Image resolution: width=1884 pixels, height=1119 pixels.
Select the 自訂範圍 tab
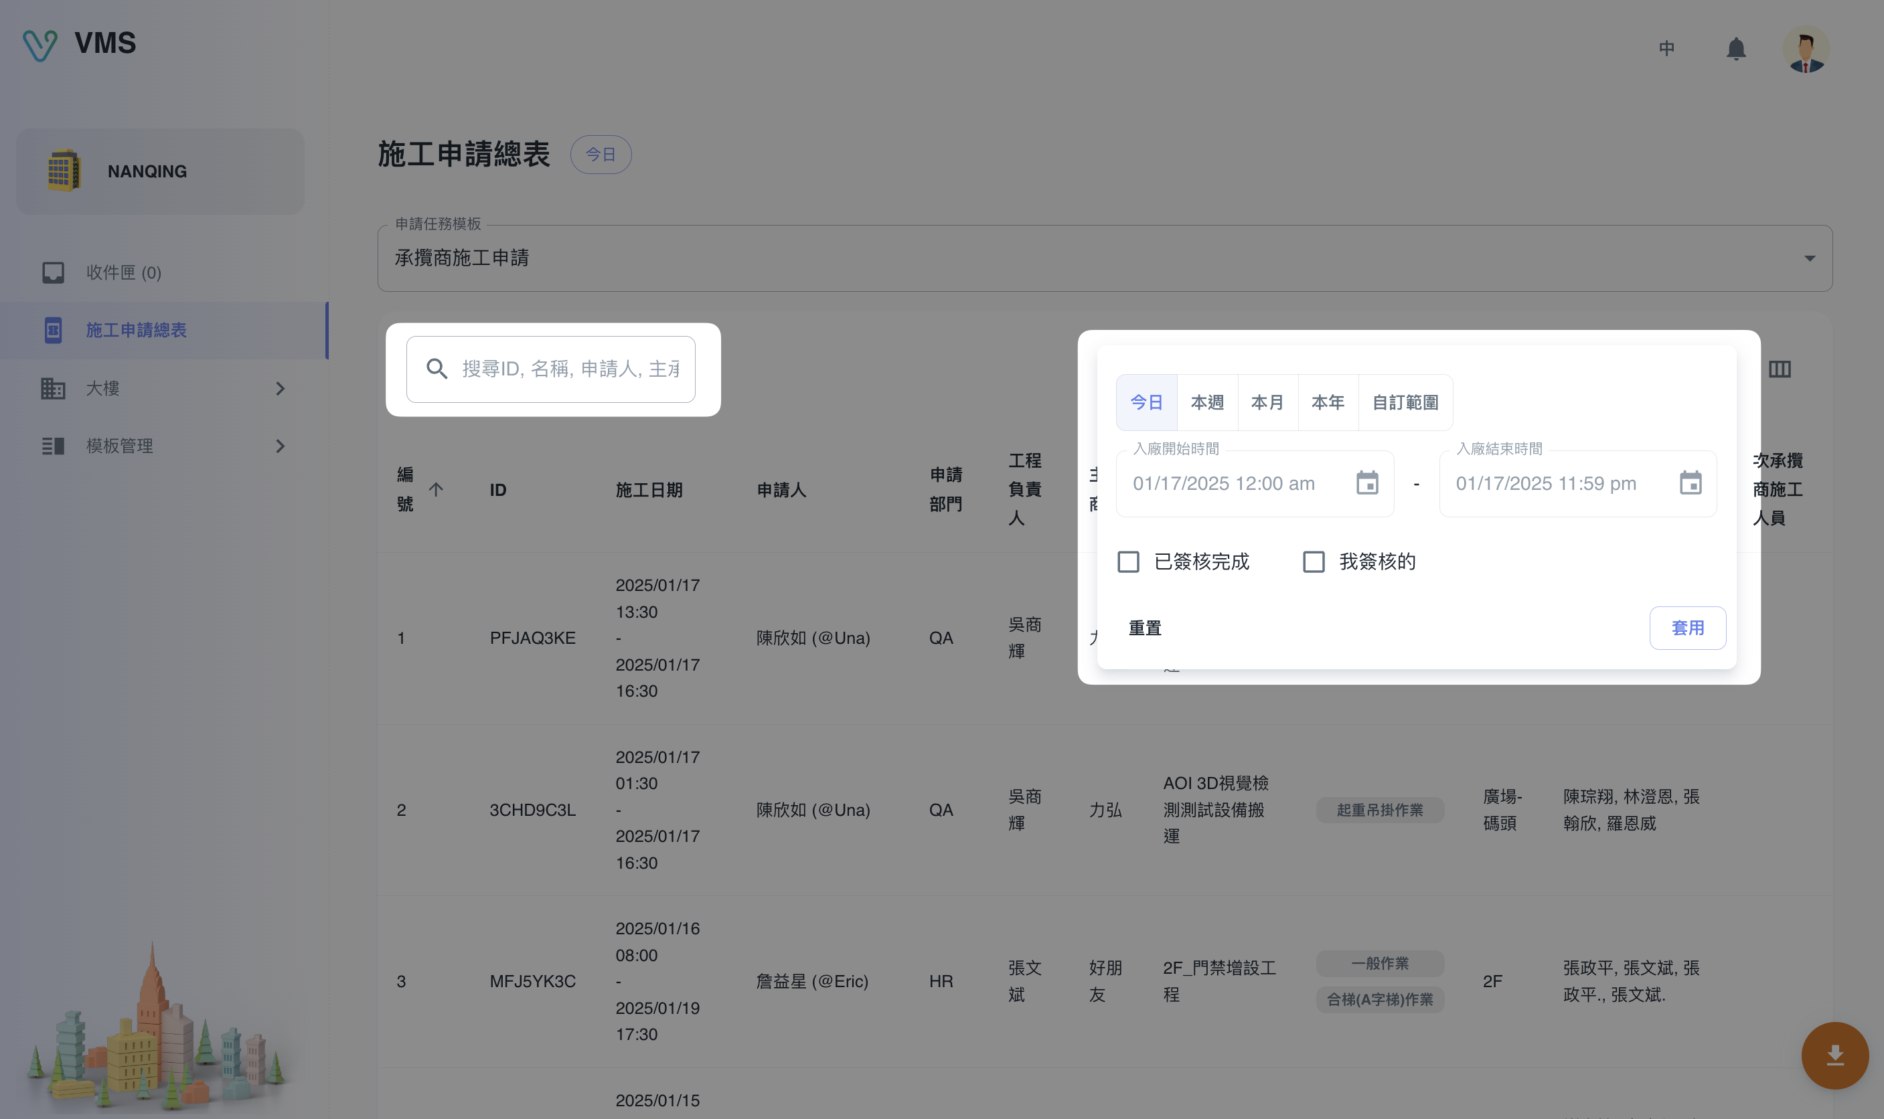pos(1405,403)
